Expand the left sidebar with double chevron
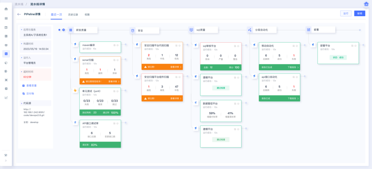This screenshot has height=169, width=372. [6, 161]
